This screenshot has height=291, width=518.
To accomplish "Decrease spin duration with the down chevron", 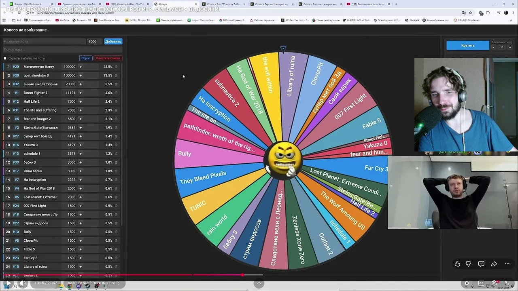I will pos(493,47).
